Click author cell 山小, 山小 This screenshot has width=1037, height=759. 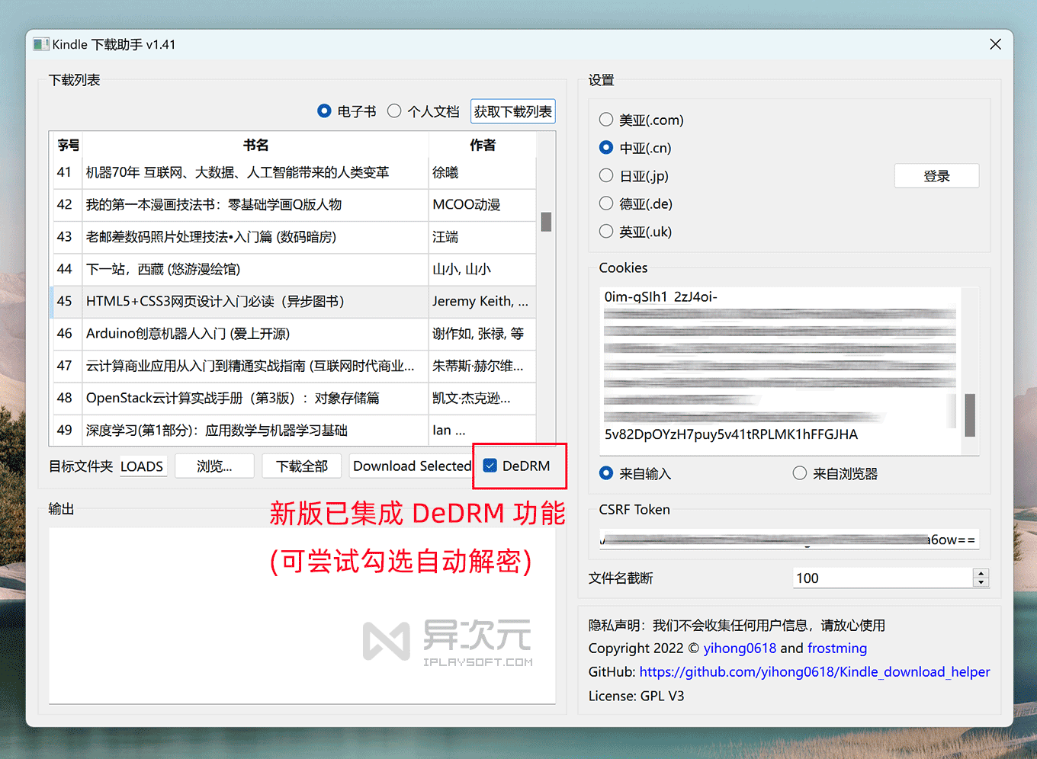click(483, 269)
